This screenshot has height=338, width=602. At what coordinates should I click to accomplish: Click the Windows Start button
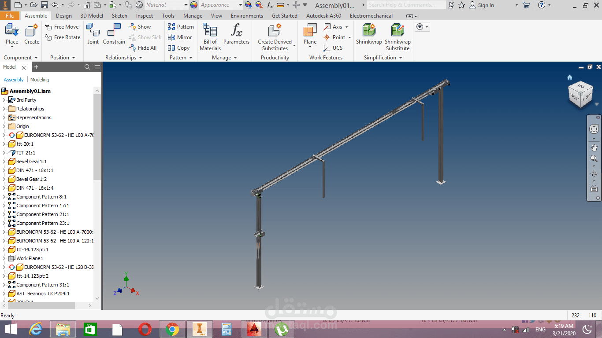point(11,329)
